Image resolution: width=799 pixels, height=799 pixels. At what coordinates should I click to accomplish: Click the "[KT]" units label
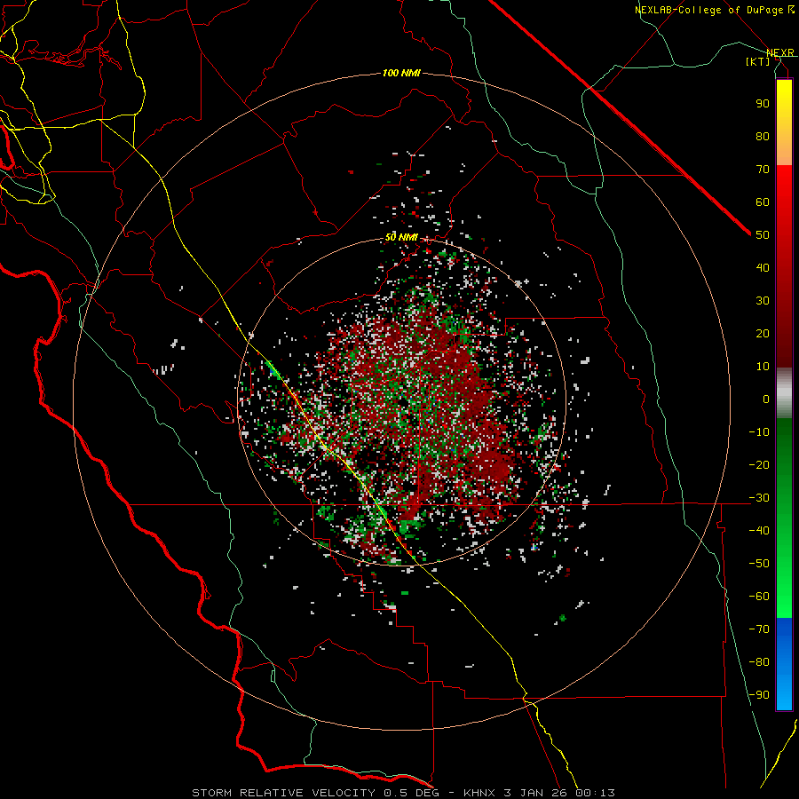click(758, 61)
